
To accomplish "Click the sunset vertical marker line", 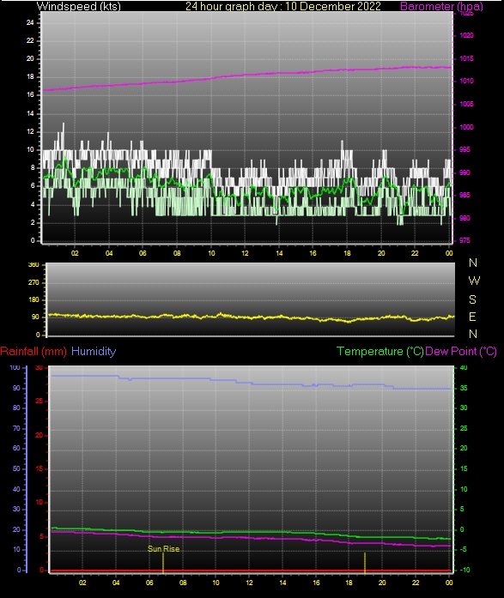I will coord(365,562).
